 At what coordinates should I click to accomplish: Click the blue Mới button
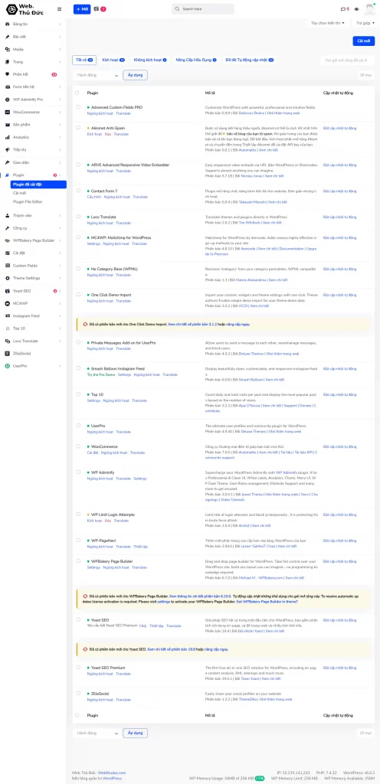click(82, 9)
